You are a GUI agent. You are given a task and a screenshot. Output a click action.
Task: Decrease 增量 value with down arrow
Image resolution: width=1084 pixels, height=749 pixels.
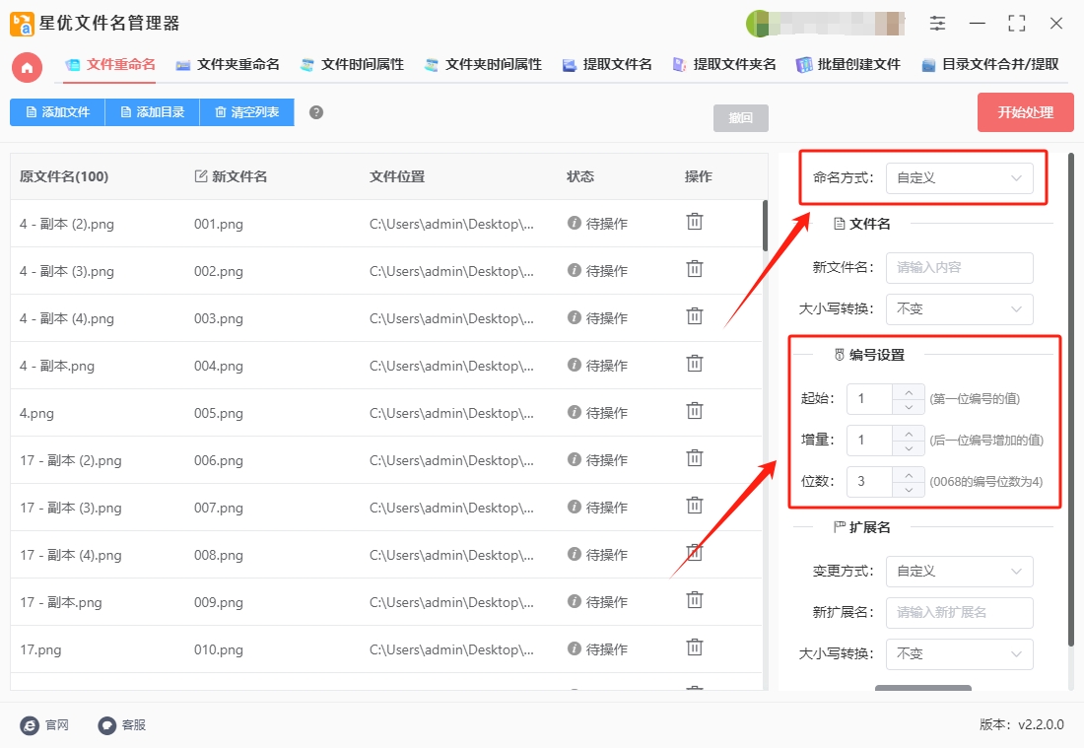[x=909, y=448]
